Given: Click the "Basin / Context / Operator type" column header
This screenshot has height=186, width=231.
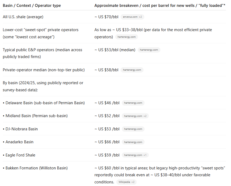Looking at the screenshot, I should pyautogui.click(x=32, y=6).
